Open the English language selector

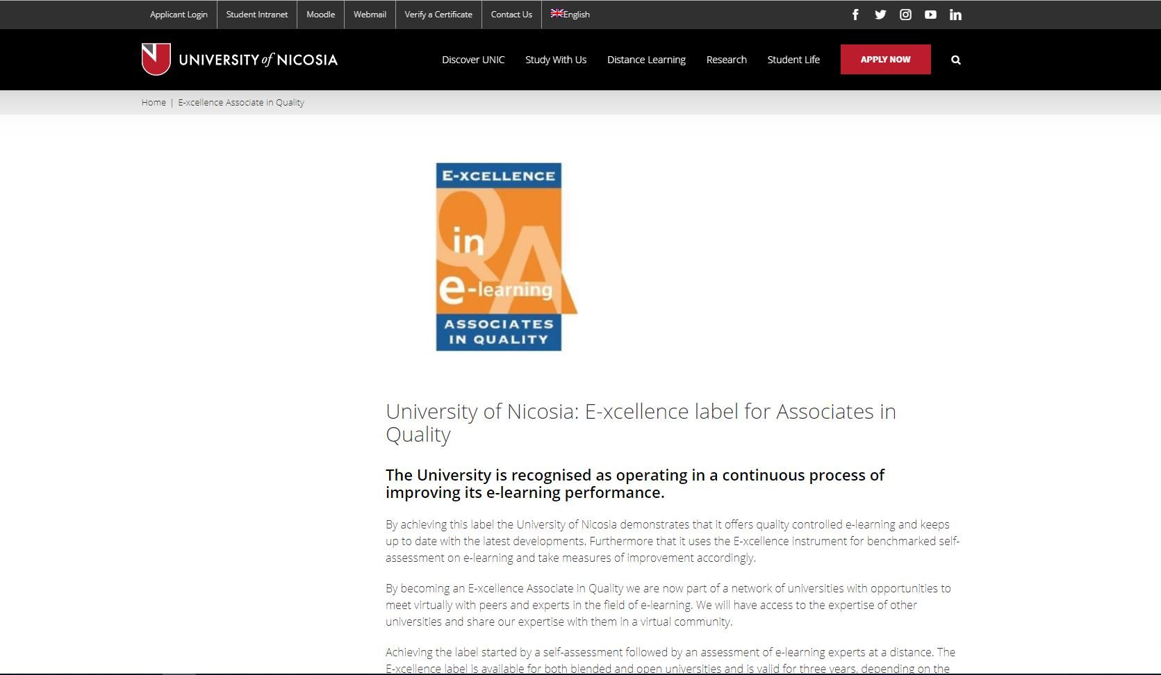[570, 15]
